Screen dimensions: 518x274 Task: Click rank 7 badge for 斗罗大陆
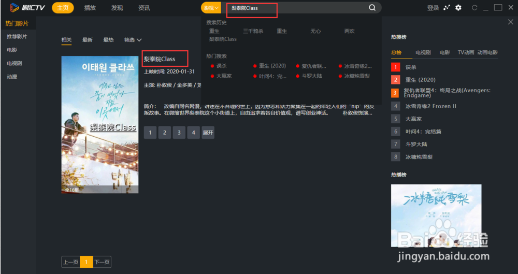pyautogui.click(x=395, y=144)
